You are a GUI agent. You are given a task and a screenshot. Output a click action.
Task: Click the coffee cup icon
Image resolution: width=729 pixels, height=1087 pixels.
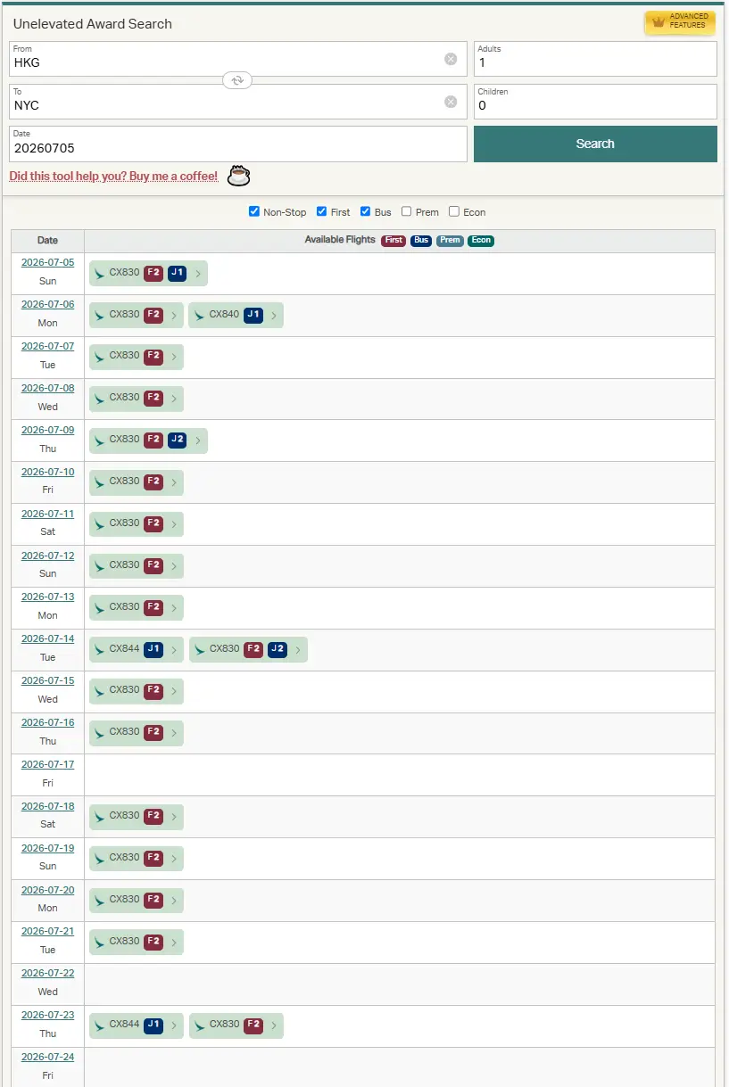(x=238, y=176)
